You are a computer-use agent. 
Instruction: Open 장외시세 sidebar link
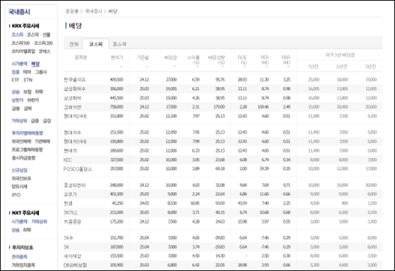19,186
